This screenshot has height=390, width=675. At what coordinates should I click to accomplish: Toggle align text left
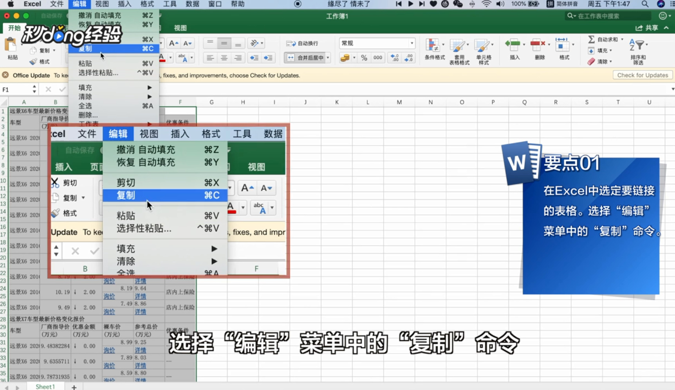(x=210, y=58)
